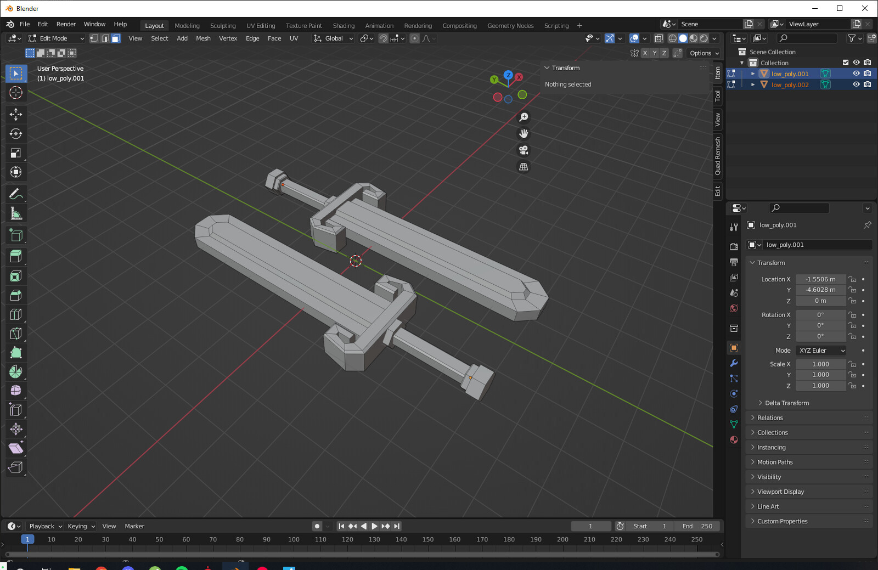Select the Move tool in the toolbar
This screenshot has width=878, height=570.
[16, 114]
